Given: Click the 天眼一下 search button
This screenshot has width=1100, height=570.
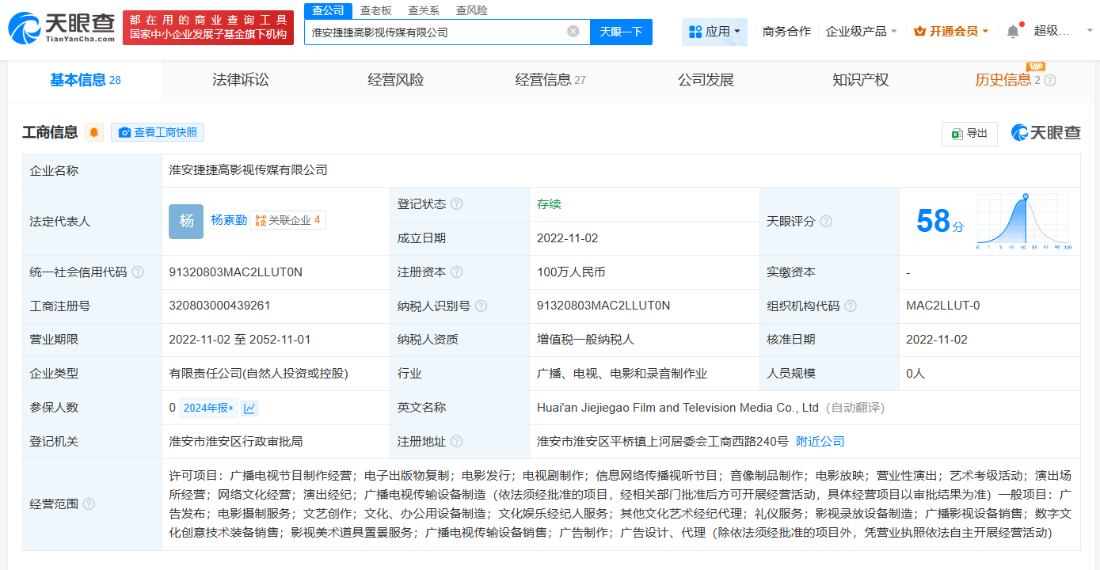Looking at the screenshot, I should [621, 32].
